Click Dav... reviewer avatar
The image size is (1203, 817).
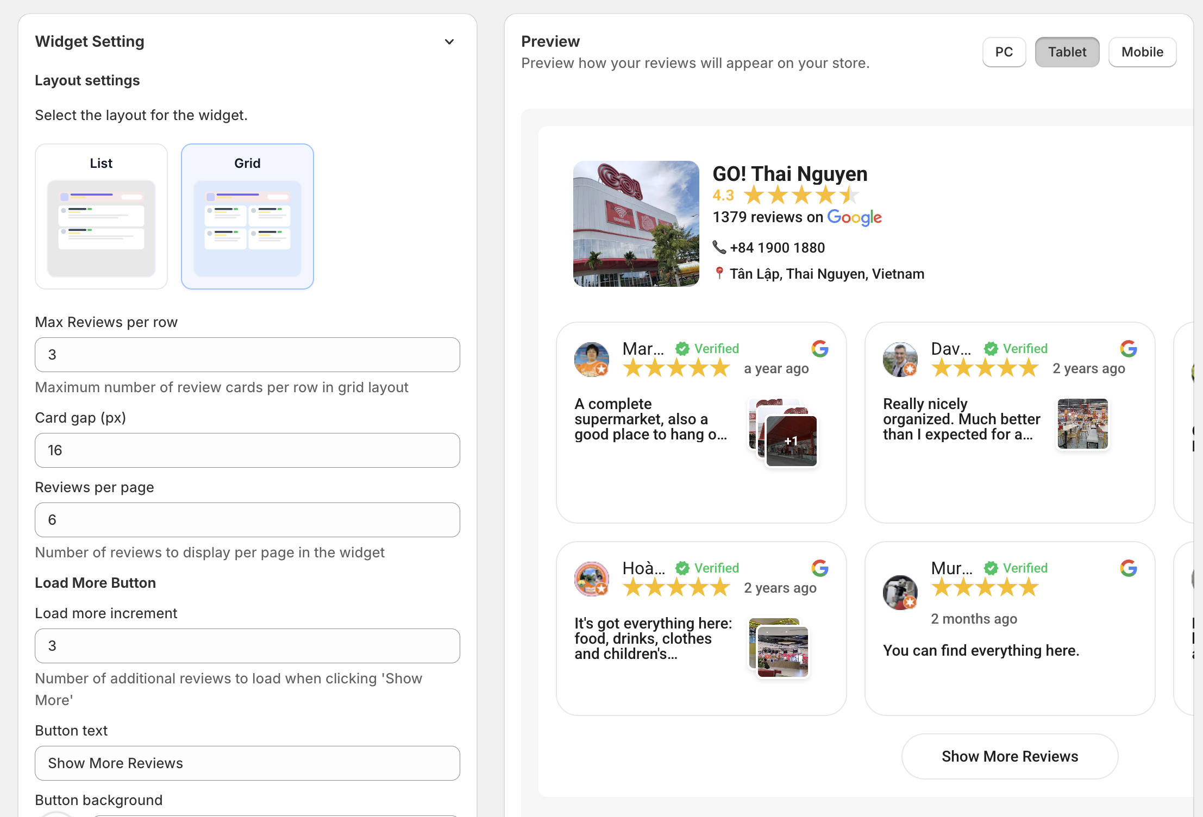point(900,359)
